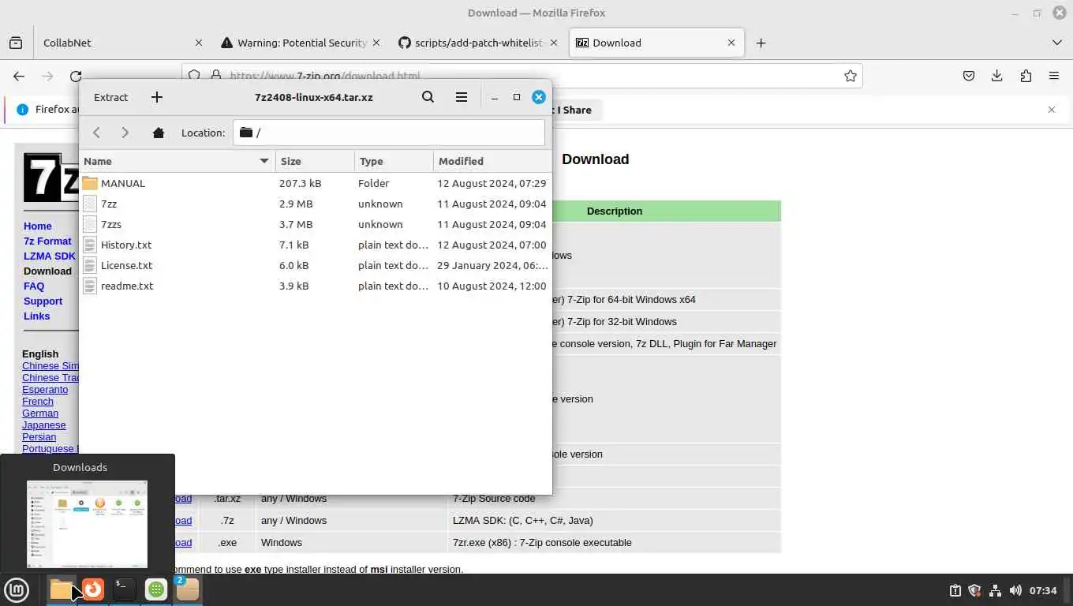The width and height of the screenshot is (1073, 606).
Task: Open Firefox extensions menu
Action: (1026, 76)
